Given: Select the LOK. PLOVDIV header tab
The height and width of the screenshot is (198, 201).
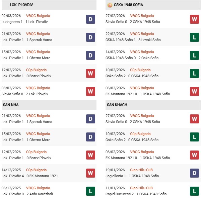Looking at the screenshot, I should point(21,5).
